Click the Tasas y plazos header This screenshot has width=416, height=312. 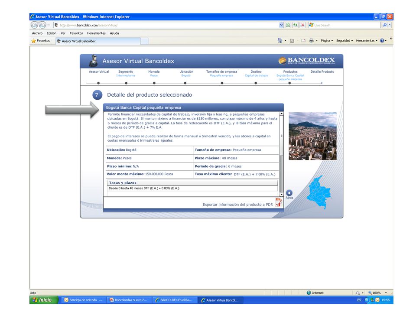(x=192, y=183)
